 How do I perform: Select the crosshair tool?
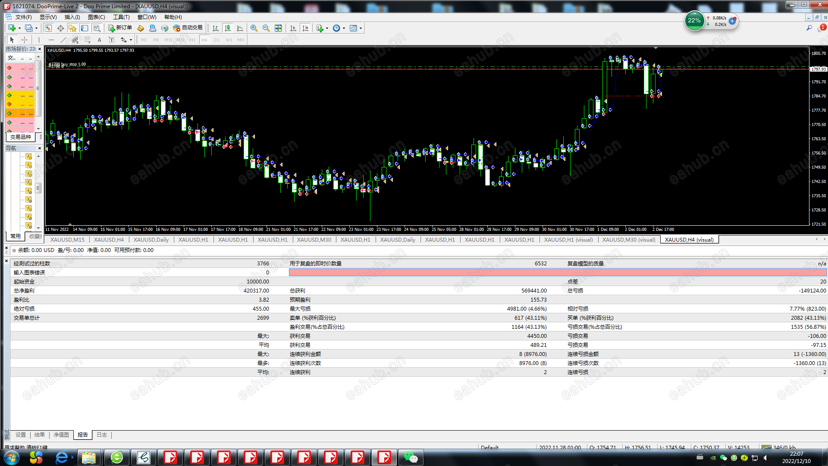coord(25,40)
